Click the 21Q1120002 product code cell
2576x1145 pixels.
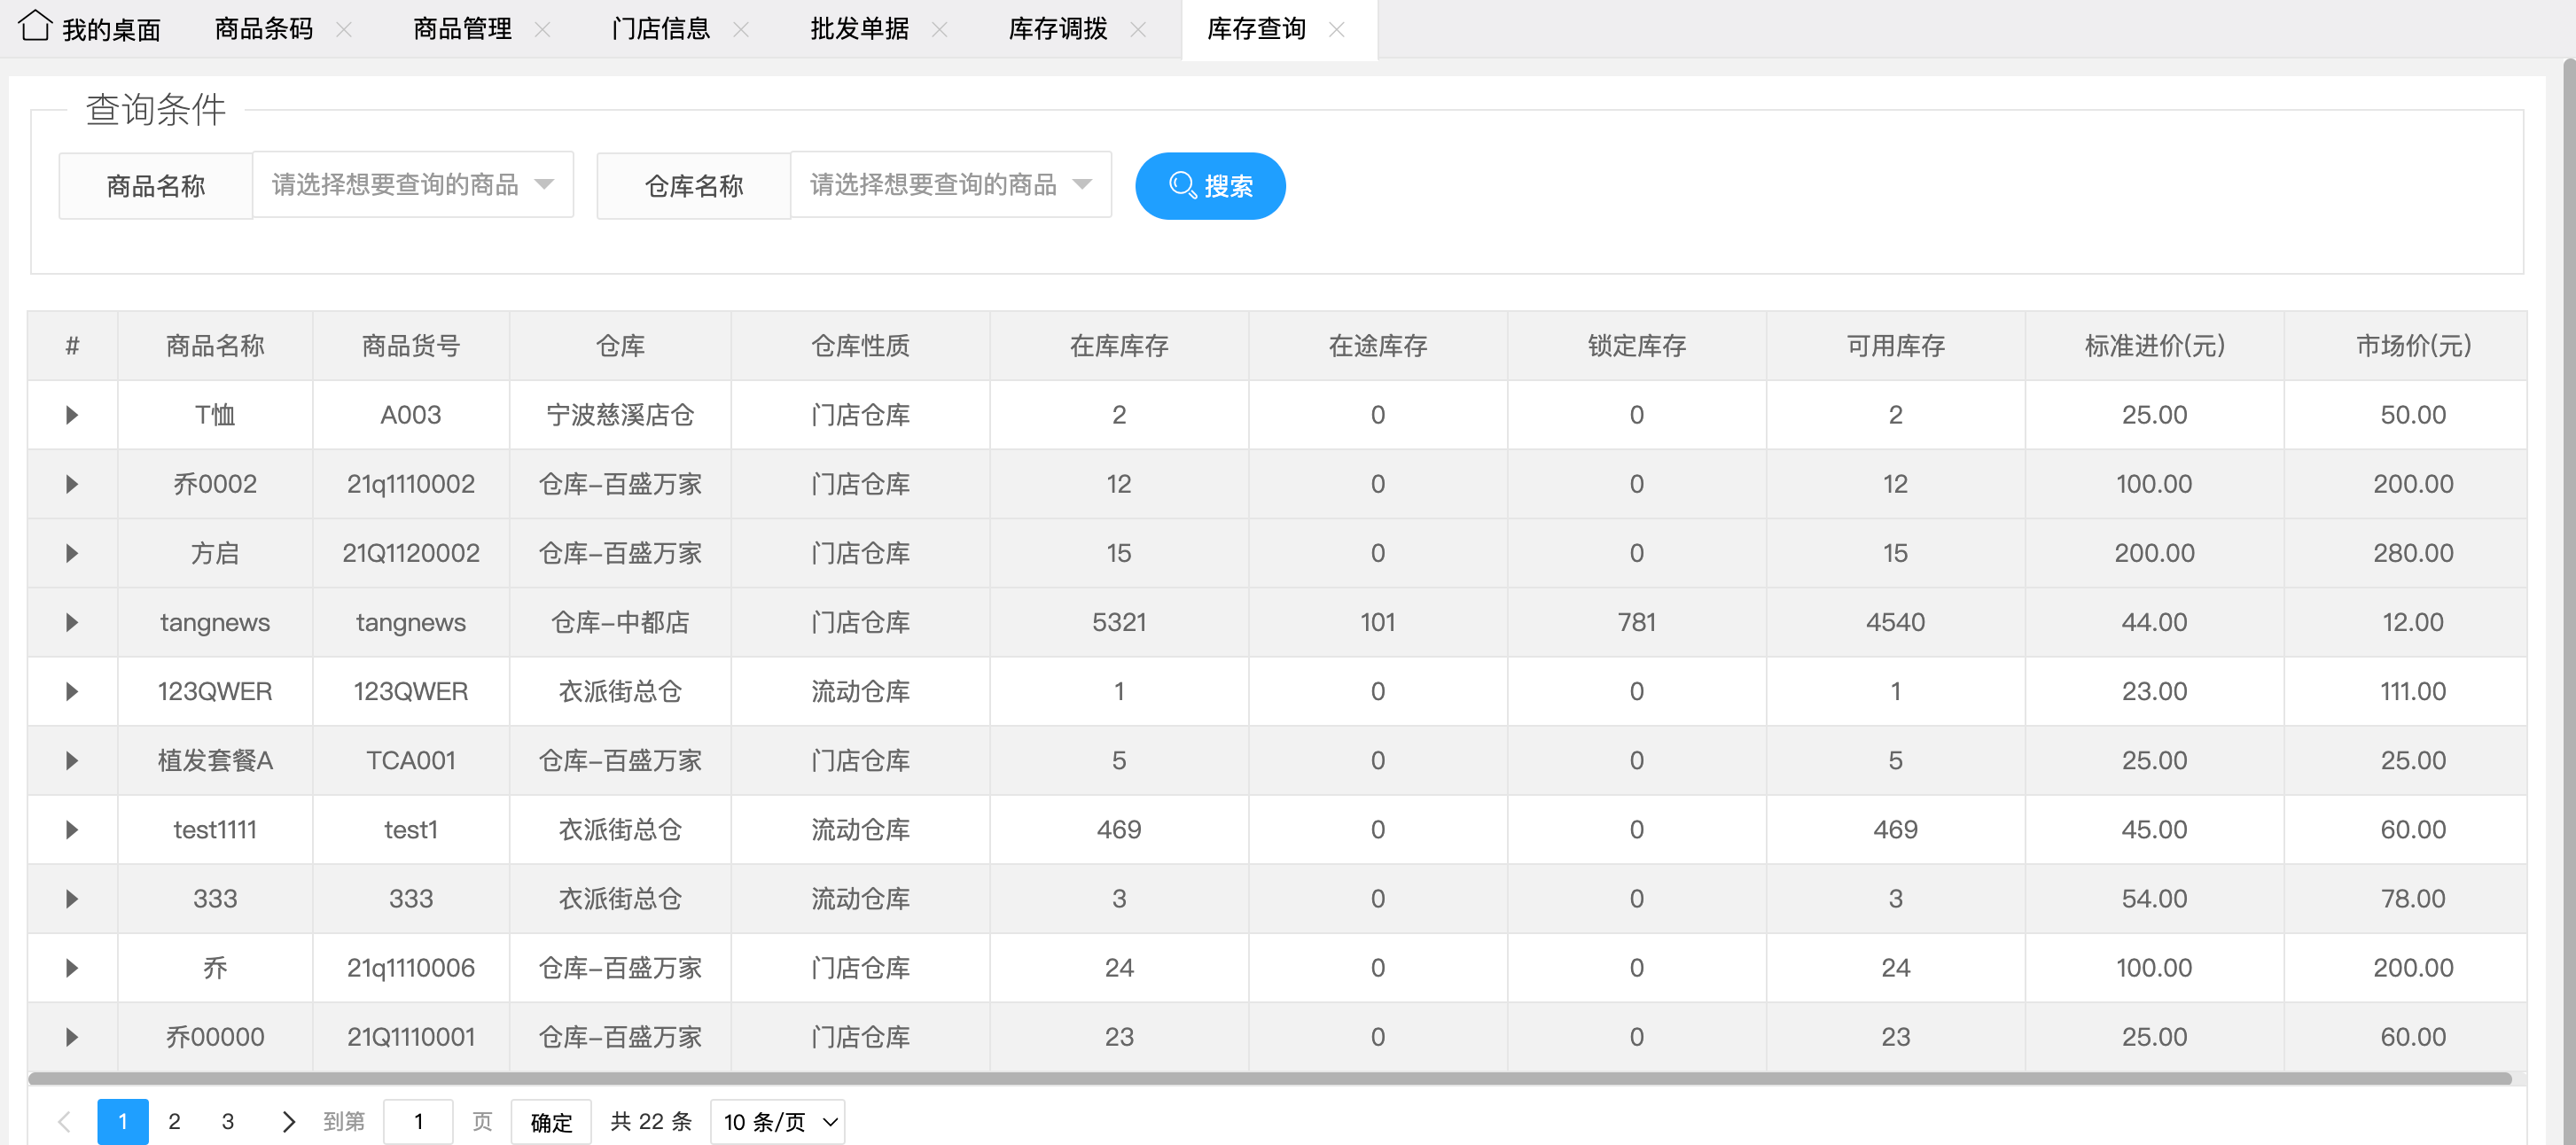click(411, 553)
